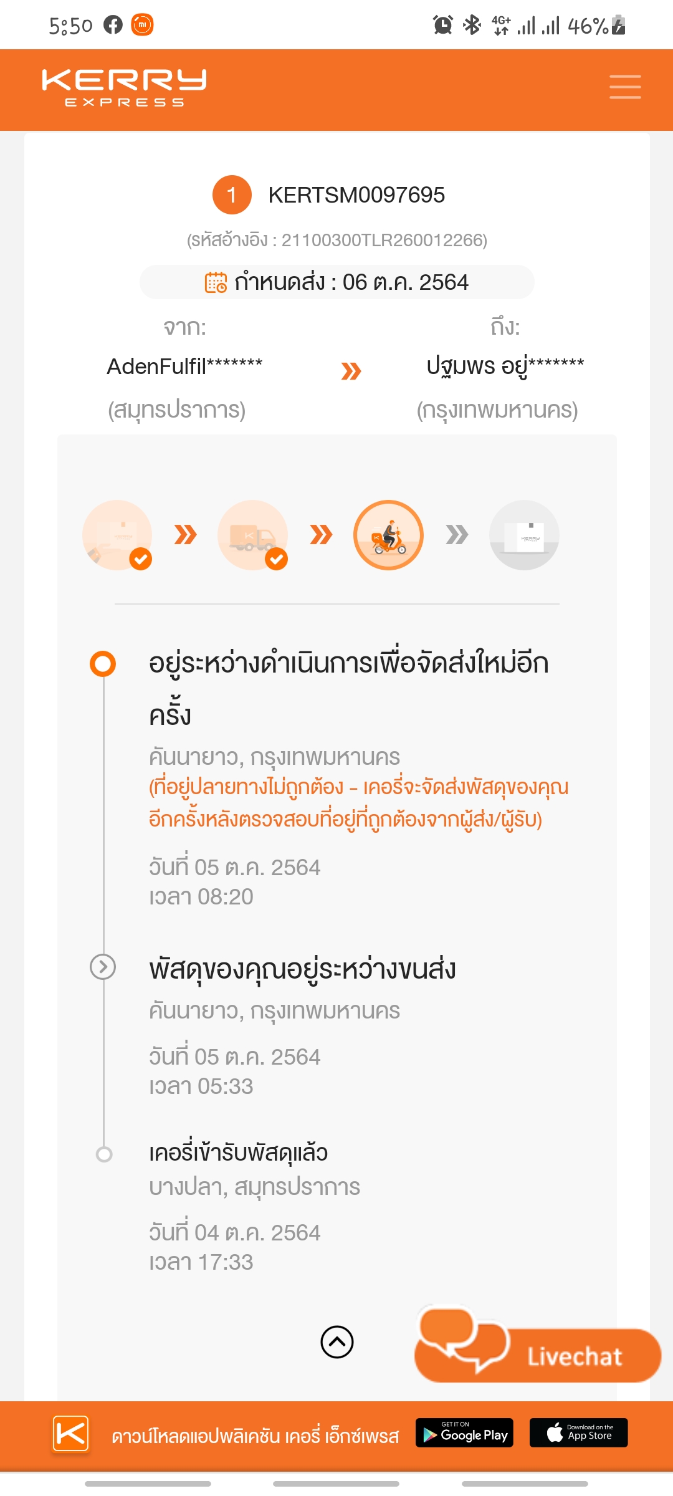Select the orange redelivery status marker

(103, 663)
